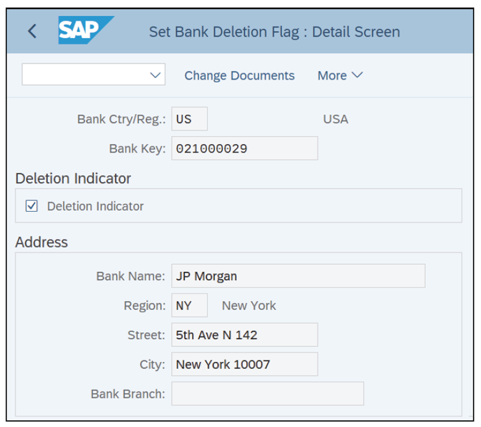Click the USA country label

point(336,119)
